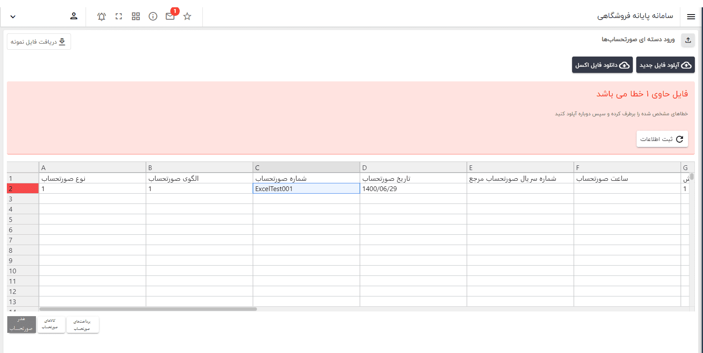The image size is (703, 353).
Task: Click the favorites star icon
Action: click(x=187, y=16)
